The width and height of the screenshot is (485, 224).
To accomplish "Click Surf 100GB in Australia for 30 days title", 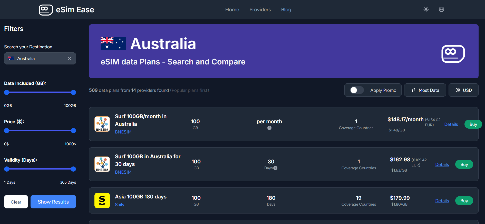I will pyautogui.click(x=148, y=160).
